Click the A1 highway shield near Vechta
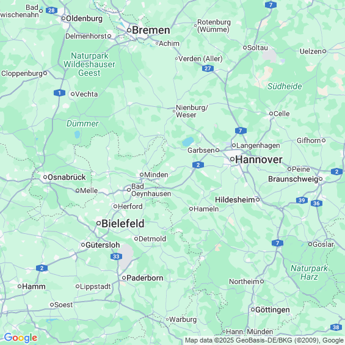 [59, 93]
